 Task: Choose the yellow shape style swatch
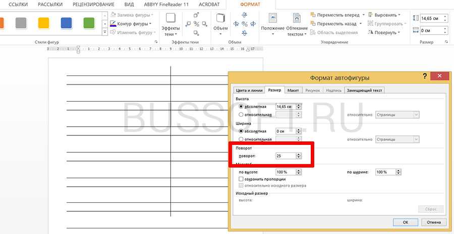click(44, 23)
